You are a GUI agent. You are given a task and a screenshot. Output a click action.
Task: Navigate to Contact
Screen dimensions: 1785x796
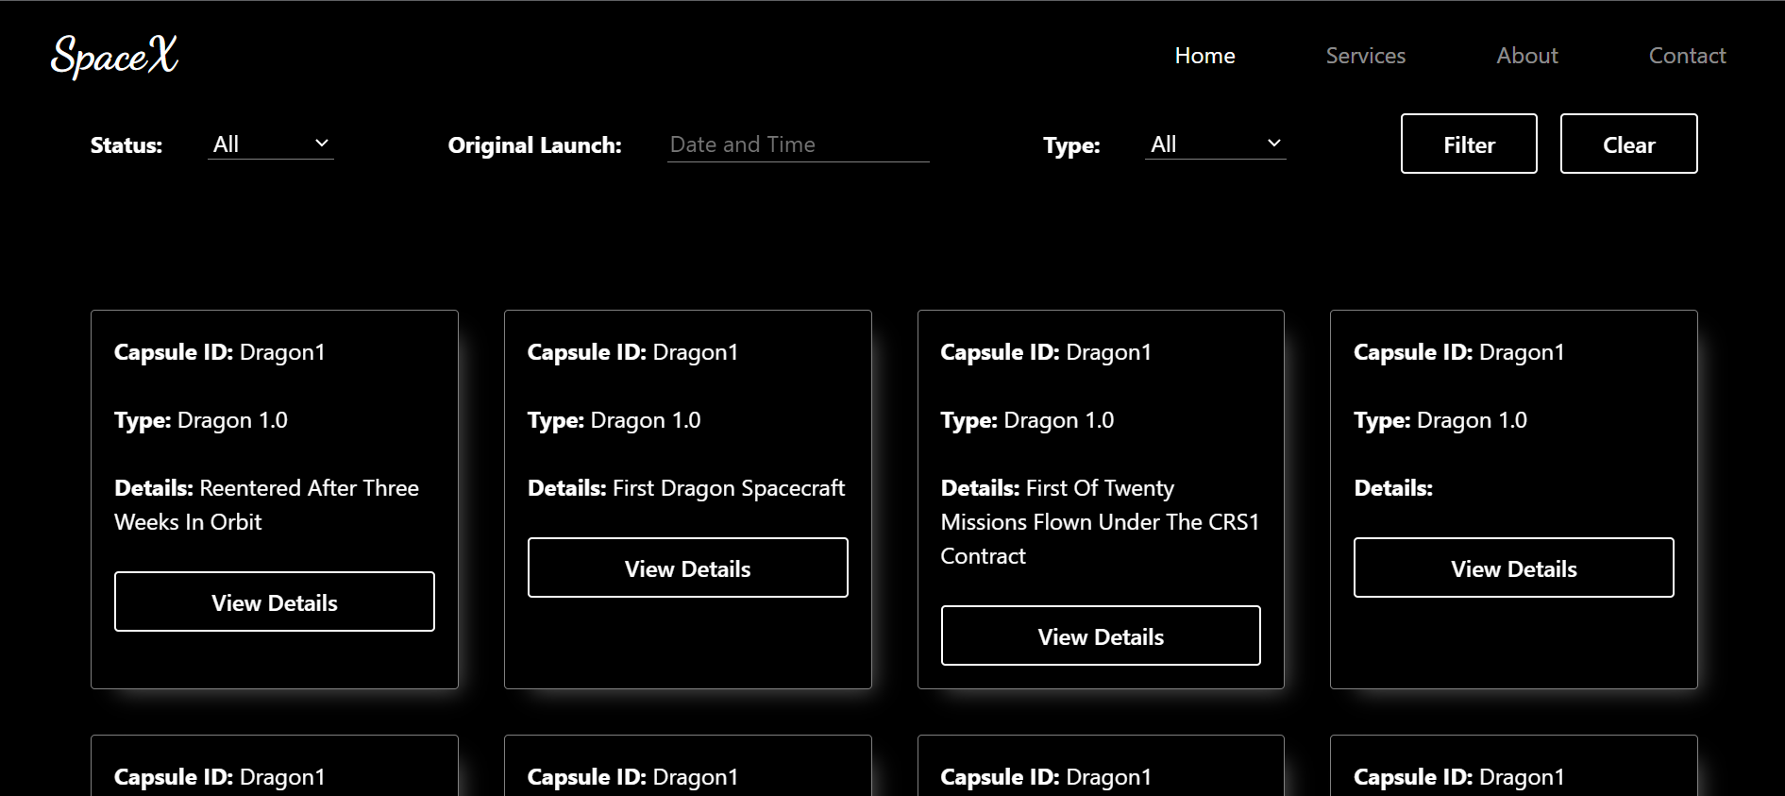pos(1687,56)
